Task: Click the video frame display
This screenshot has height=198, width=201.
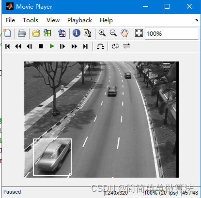Action: pos(101,120)
